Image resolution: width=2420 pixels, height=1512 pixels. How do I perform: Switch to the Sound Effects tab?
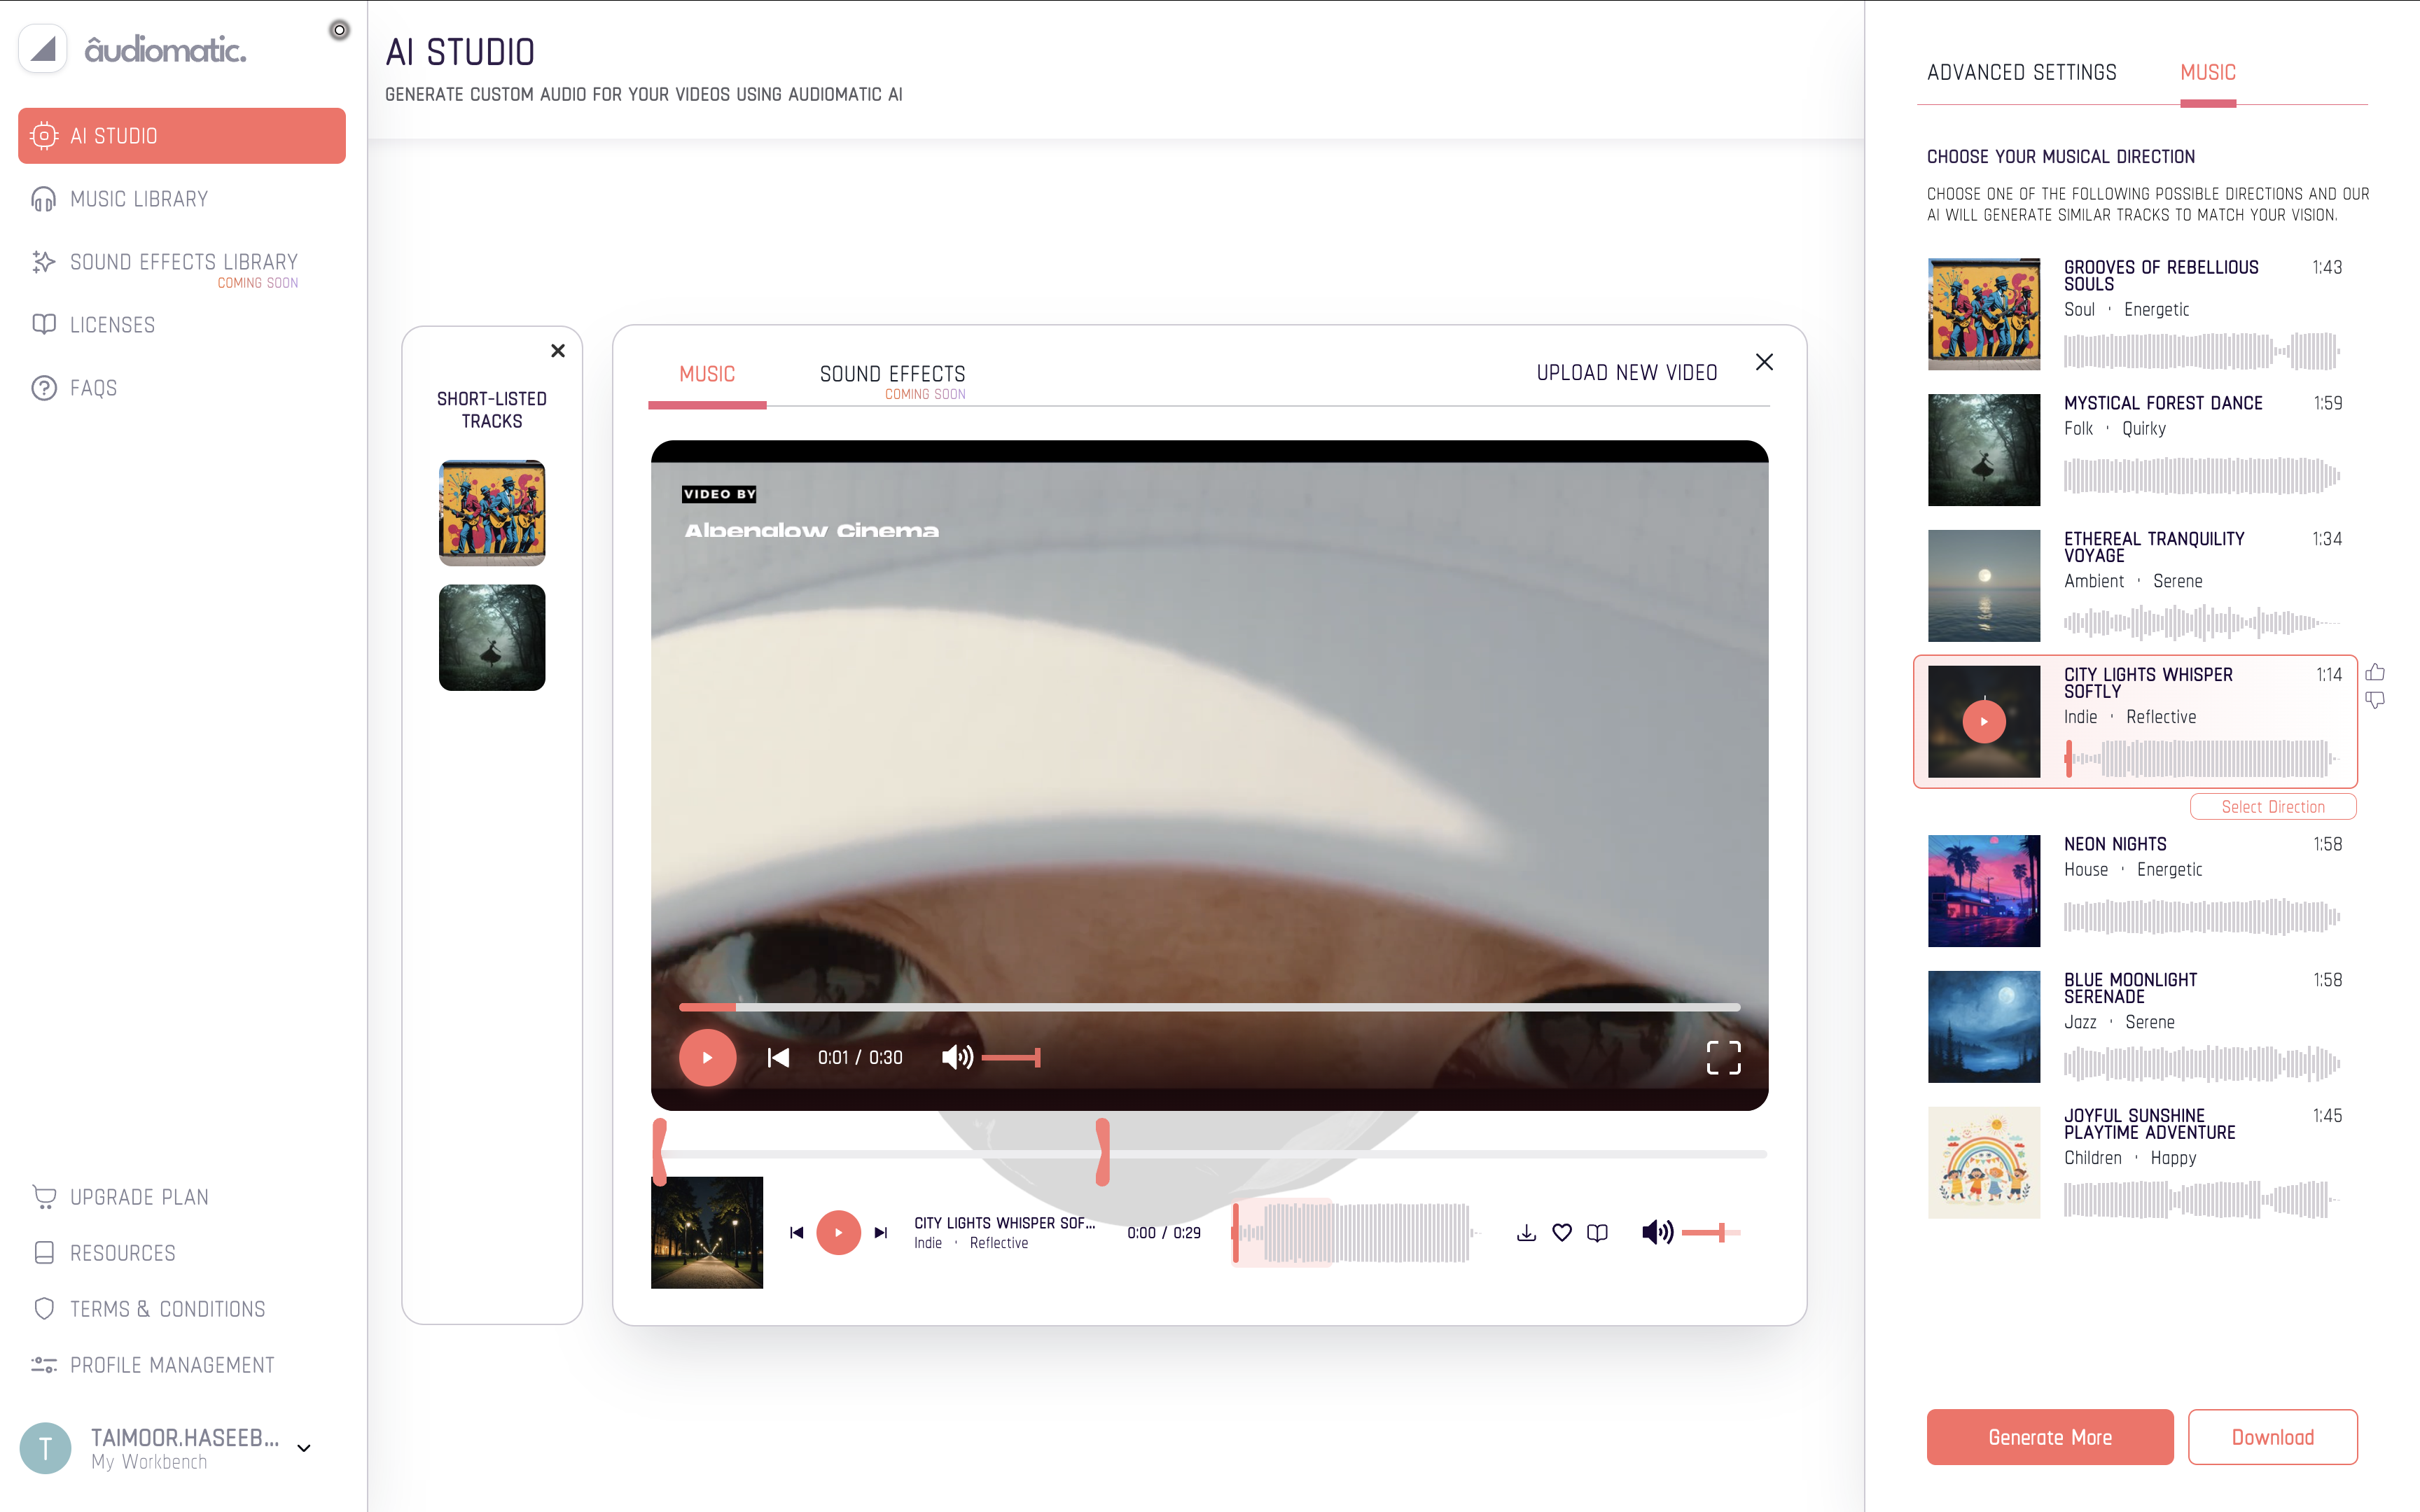coord(892,374)
